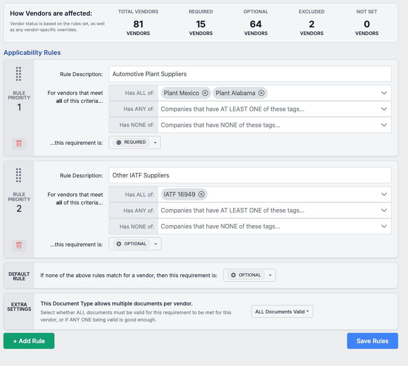The image size is (408, 366).
Task: Open the ALL Documents Valid dropdown
Action: [282, 311]
